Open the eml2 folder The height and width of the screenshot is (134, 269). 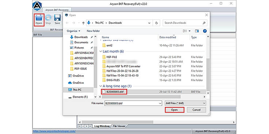coord(109,46)
